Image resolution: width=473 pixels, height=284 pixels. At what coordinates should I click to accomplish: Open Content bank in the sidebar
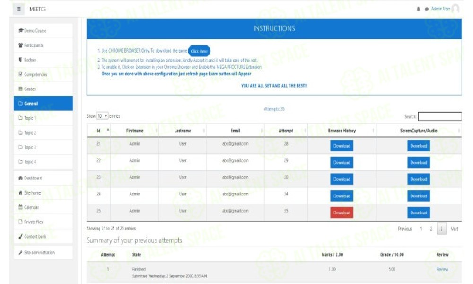43,236
